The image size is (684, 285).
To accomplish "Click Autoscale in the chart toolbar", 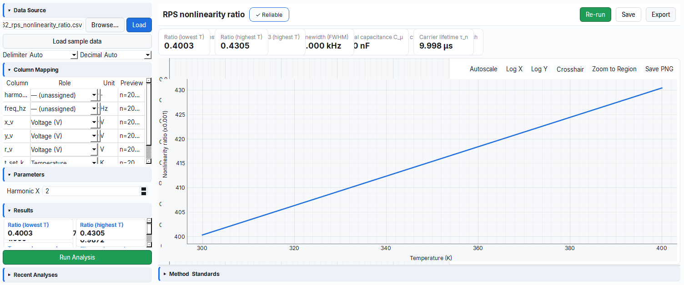I will (483, 69).
